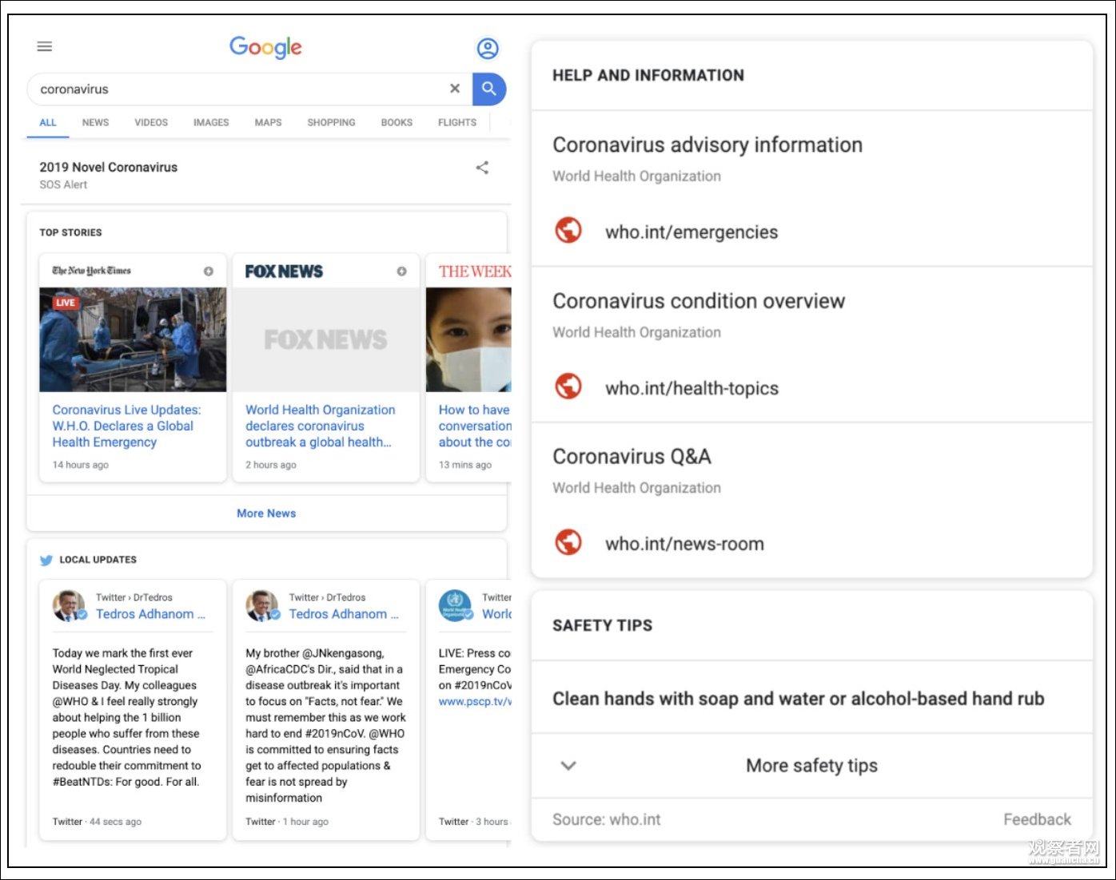Click 'Coronavirus condition overview' heading

tap(699, 301)
